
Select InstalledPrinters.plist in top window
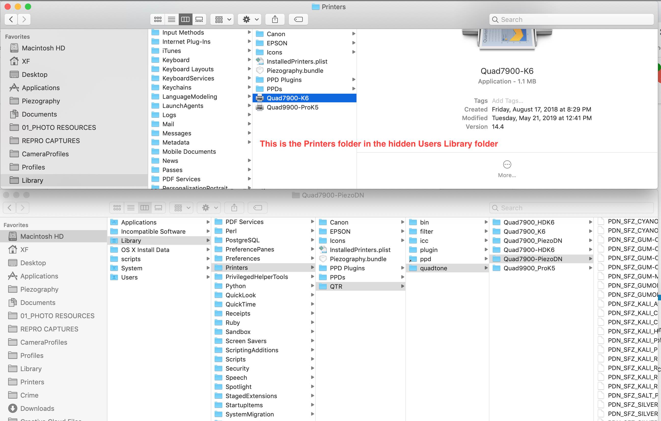click(297, 62)
